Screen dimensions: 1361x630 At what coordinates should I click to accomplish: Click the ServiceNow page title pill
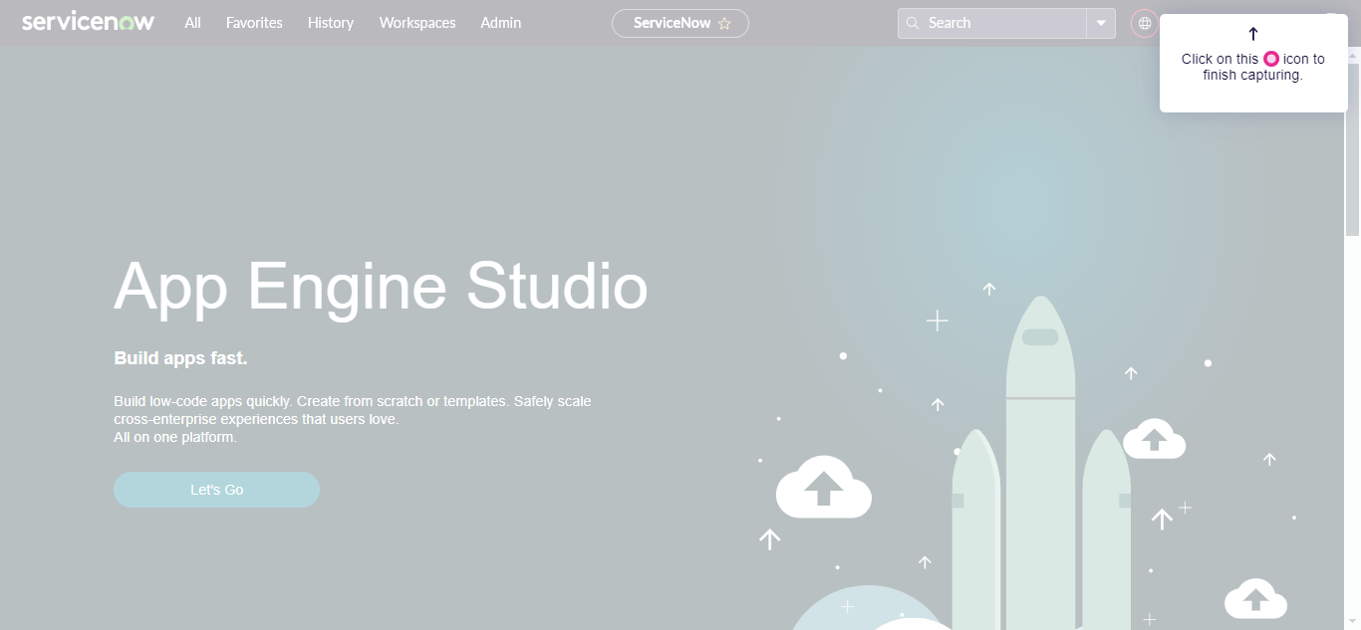(x=680, y=23)
